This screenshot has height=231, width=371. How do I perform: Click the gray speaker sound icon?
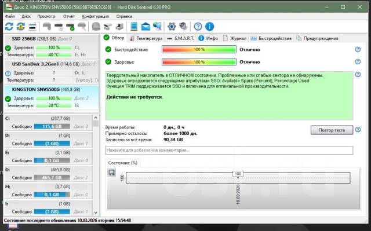pos(183,27)
